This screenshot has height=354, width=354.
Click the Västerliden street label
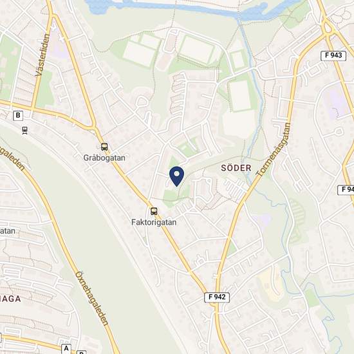point(42,55)
